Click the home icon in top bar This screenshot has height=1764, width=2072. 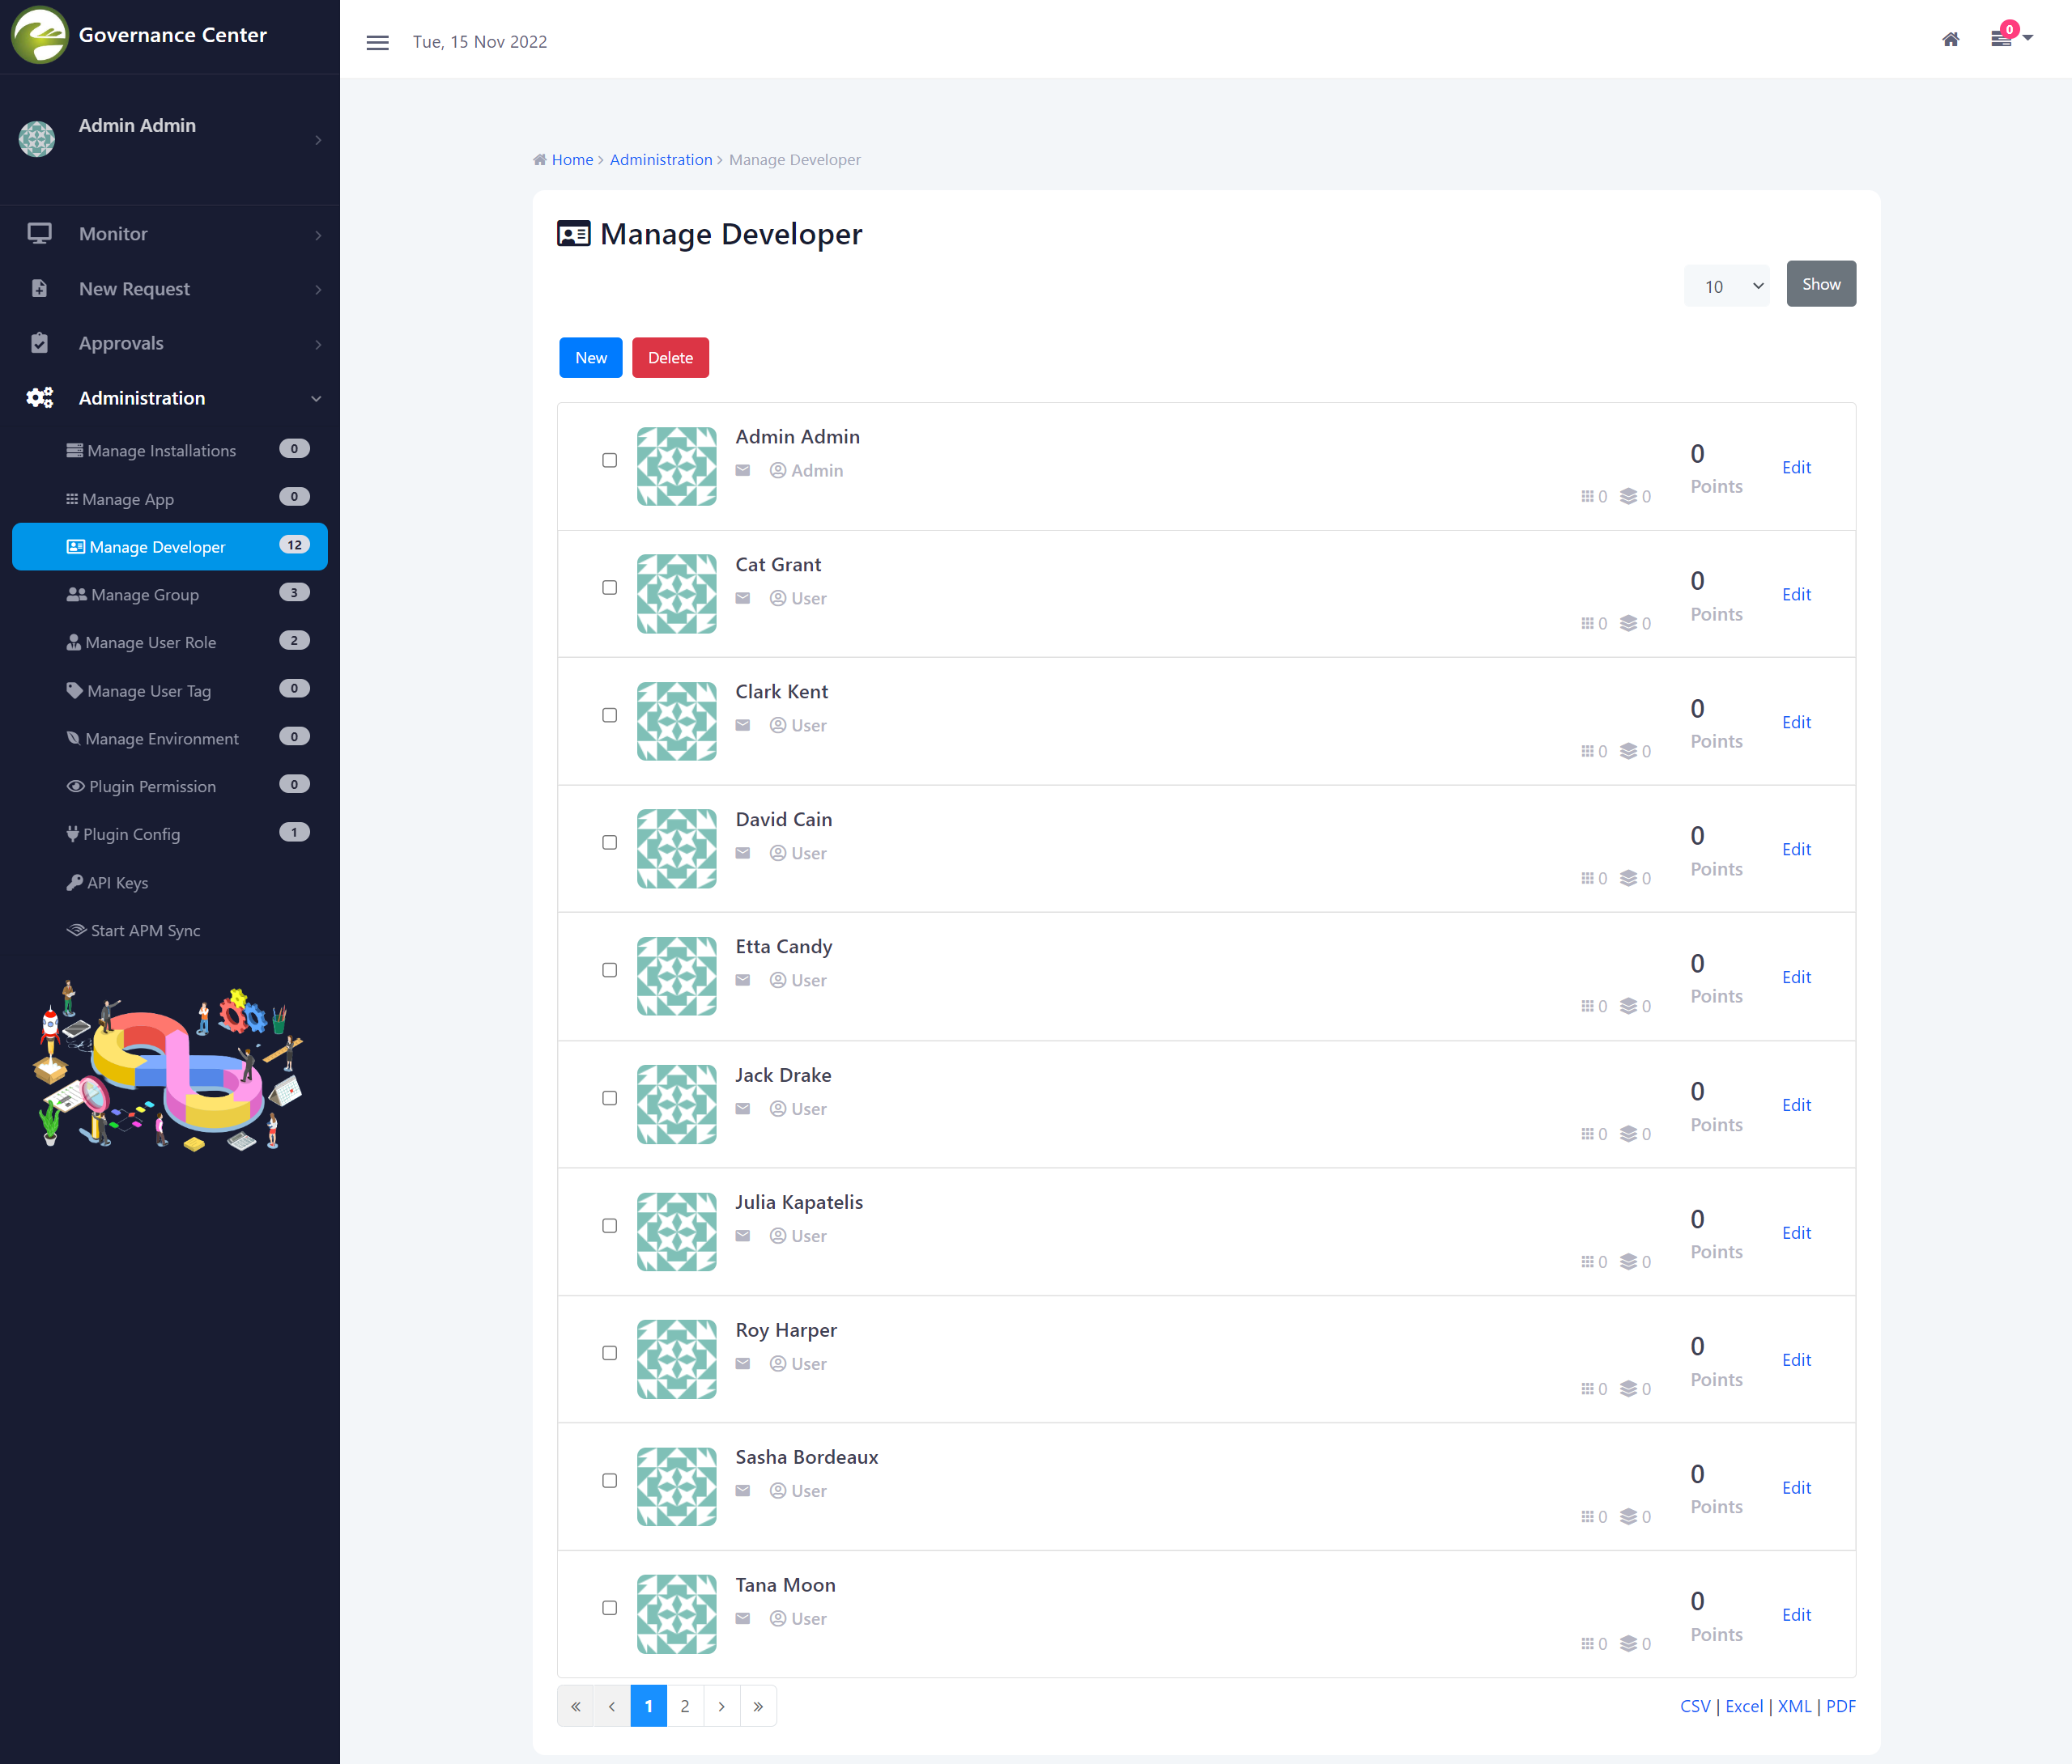(x=1950, y=40)
